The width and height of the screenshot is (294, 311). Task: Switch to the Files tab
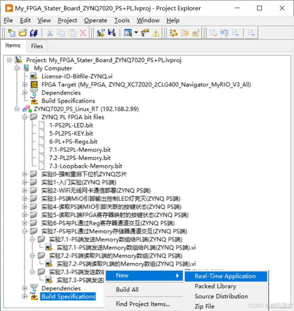(37, 46)
